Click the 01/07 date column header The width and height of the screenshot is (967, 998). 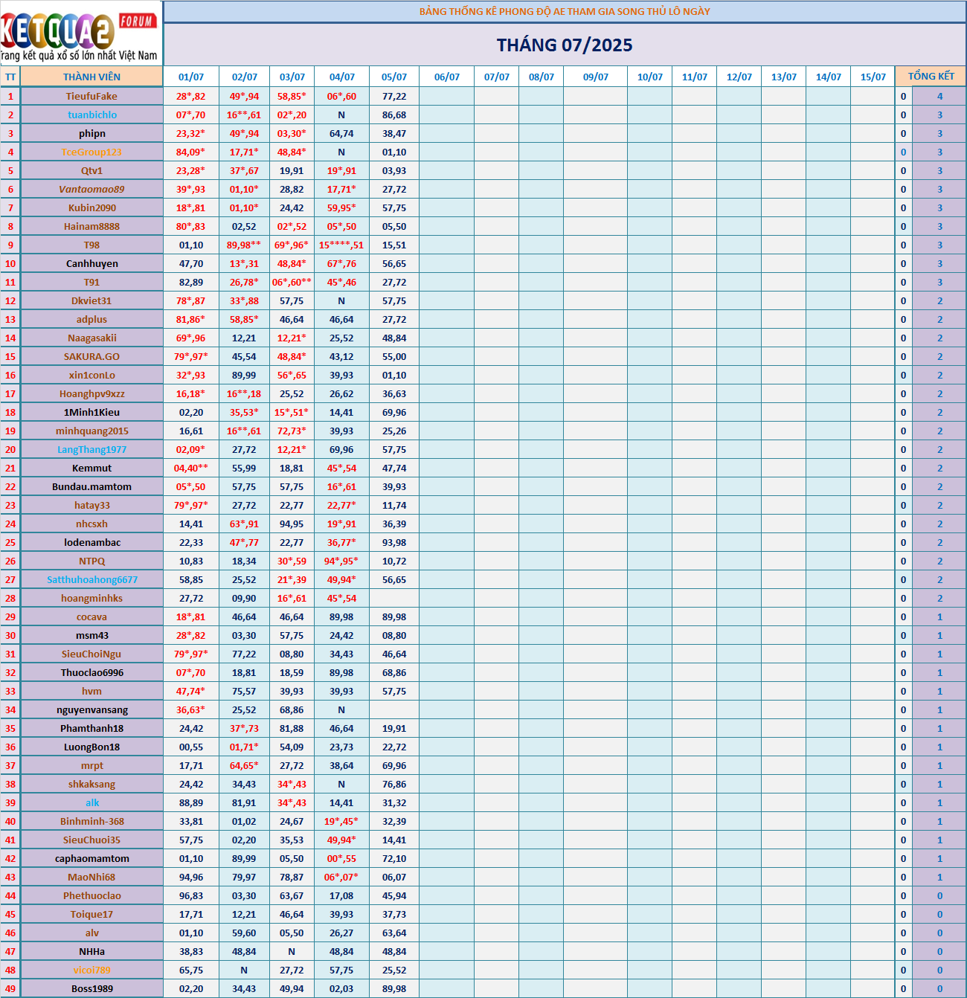pyautogui.click(x=191, y=77)
